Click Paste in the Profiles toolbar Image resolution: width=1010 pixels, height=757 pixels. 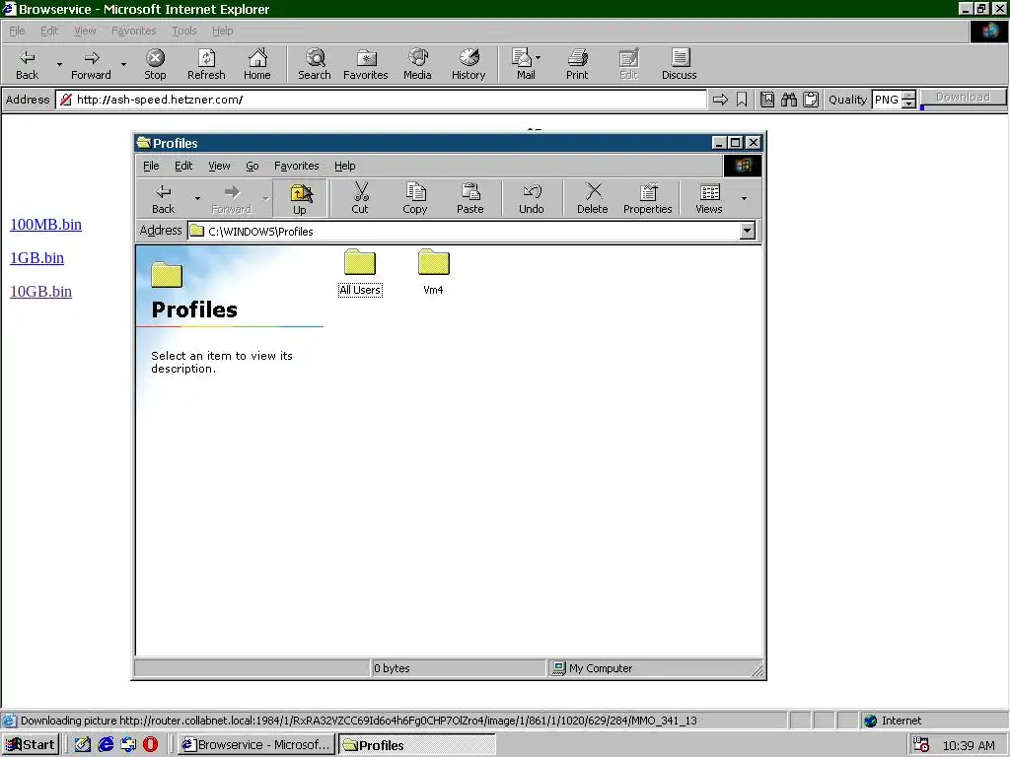[470, 199]
